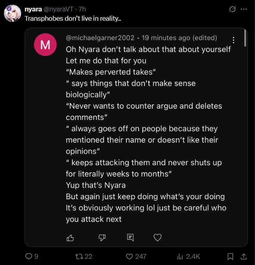255x265 pixels.
Task: Click the comment reply icon
Action: tap(130, 237)
